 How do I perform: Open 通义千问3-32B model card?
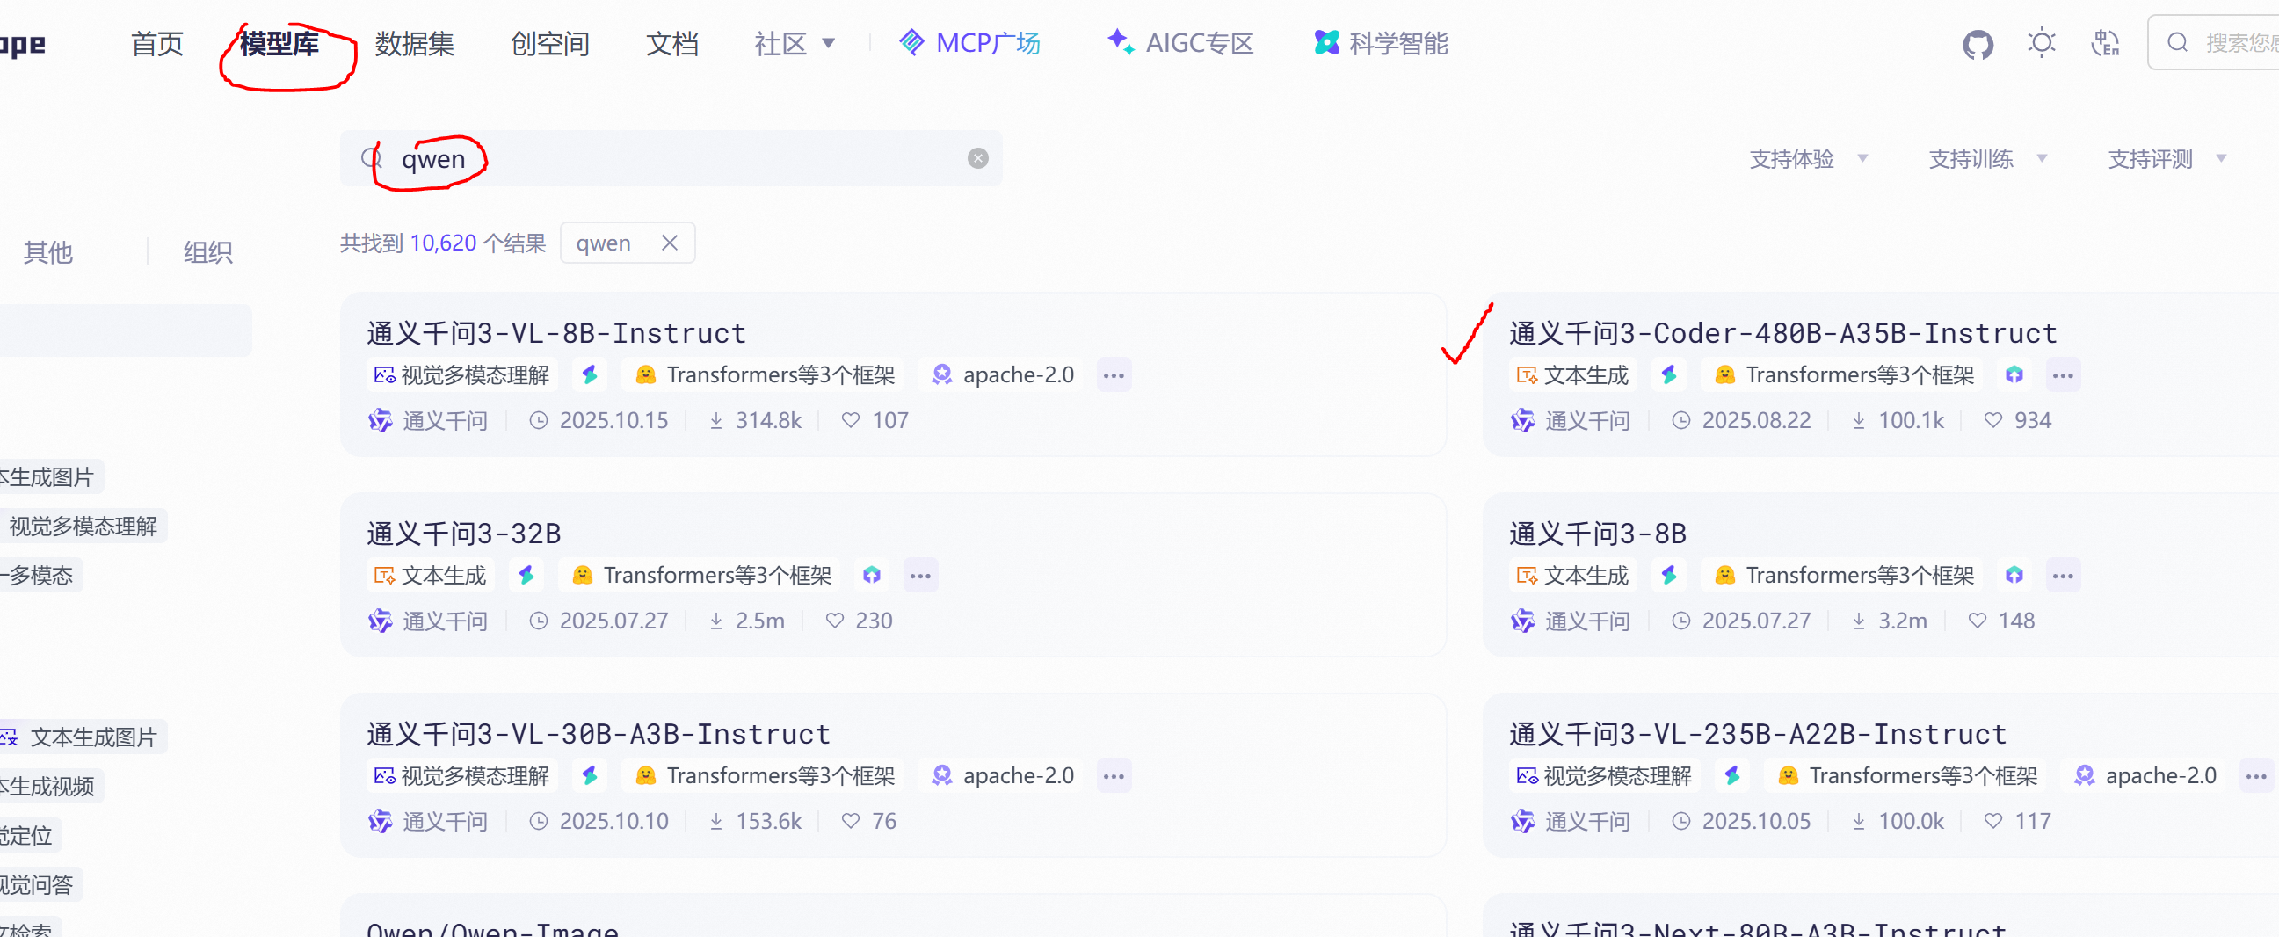point(464,534)
